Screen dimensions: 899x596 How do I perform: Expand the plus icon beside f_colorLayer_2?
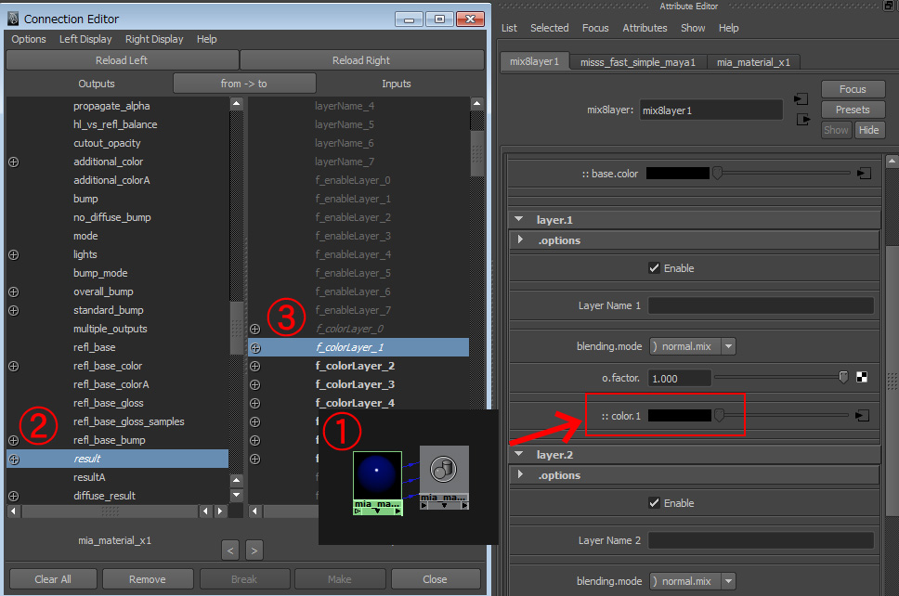(x=255, y=366)
